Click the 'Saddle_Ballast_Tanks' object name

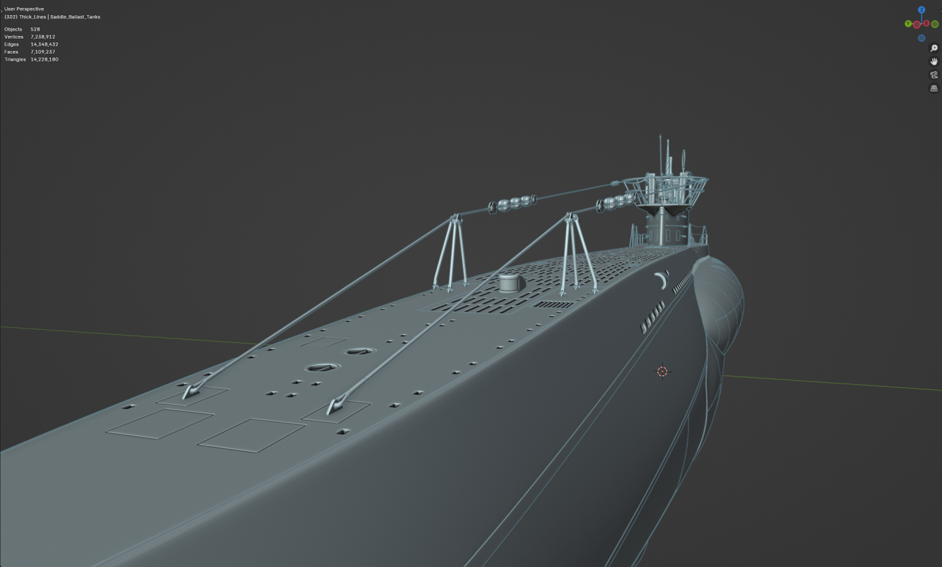point(75,17)
